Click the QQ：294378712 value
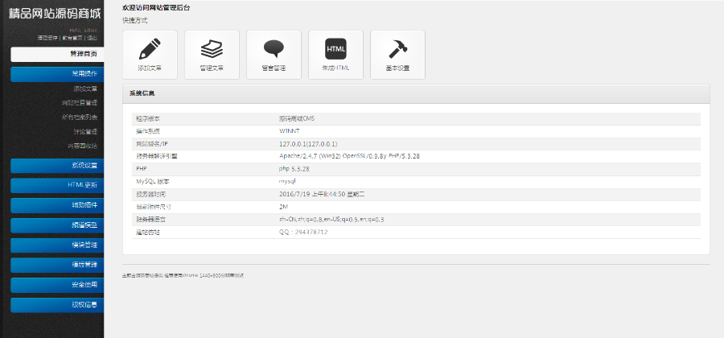Screen dimensions: 724x338 (303, 233)
